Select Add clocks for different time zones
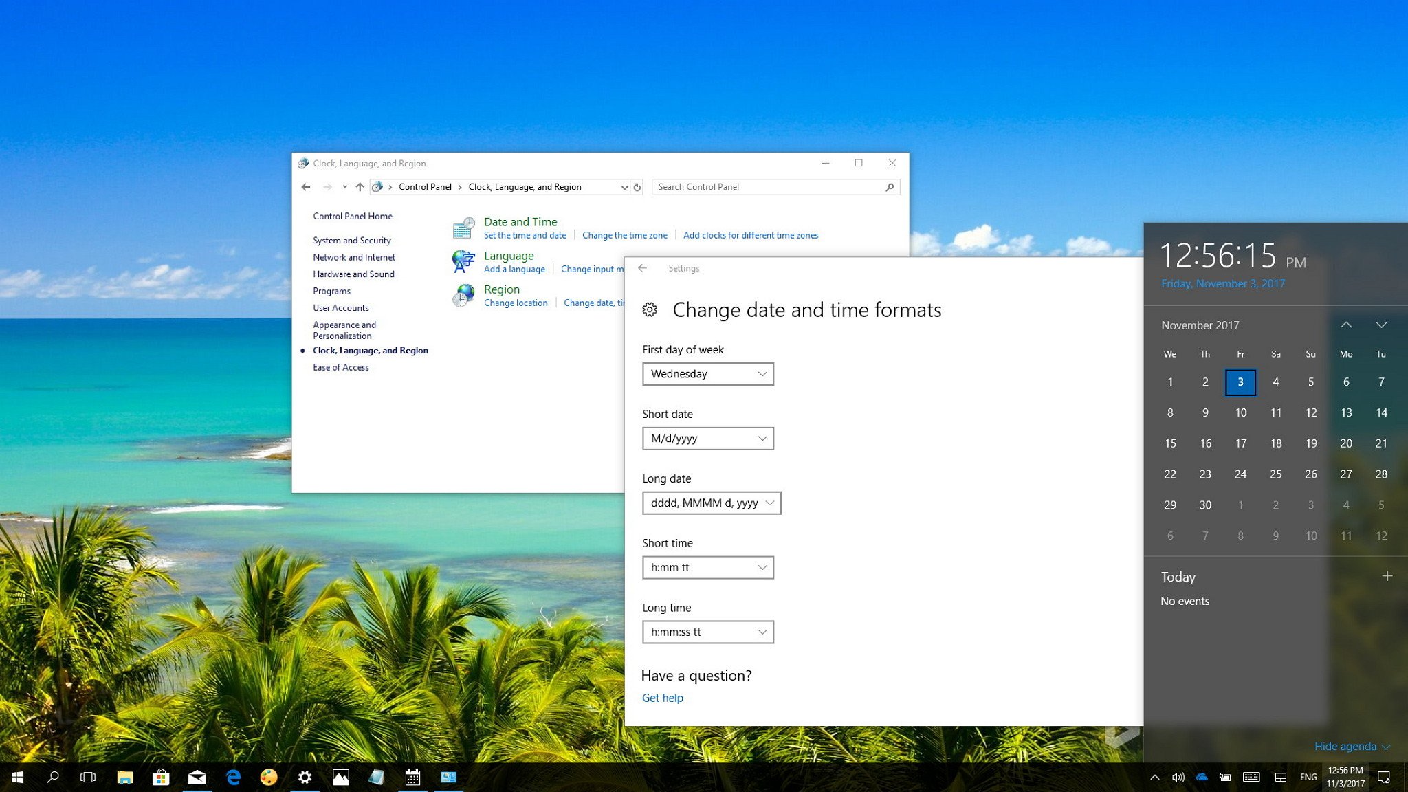1408x792 pixels. [751, 235]
